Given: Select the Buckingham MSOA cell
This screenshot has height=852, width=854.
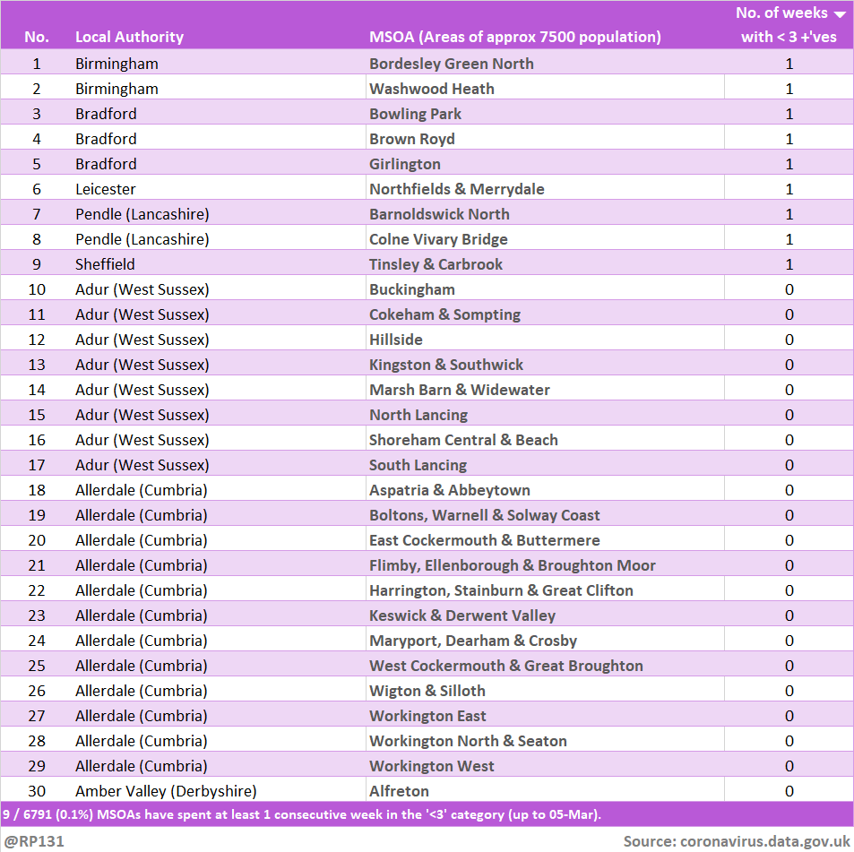Looking at the screenshot, I should pos(410,288).
